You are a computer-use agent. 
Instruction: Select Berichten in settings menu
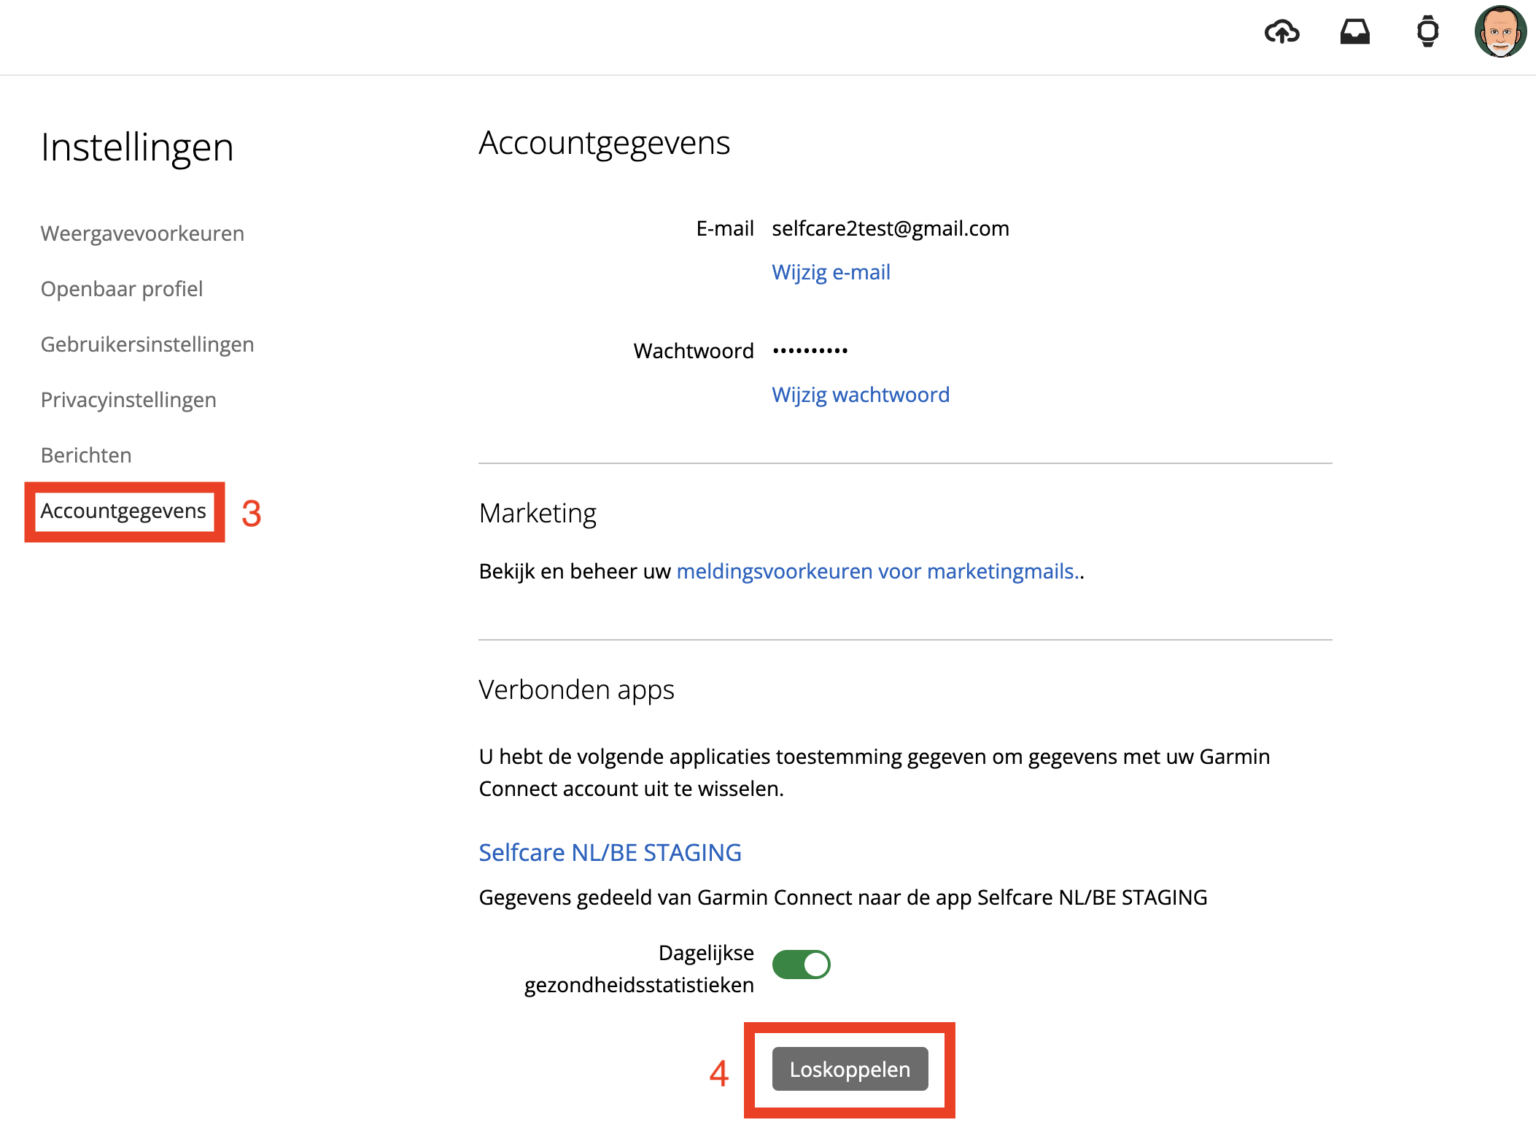[x=86, y=455]
